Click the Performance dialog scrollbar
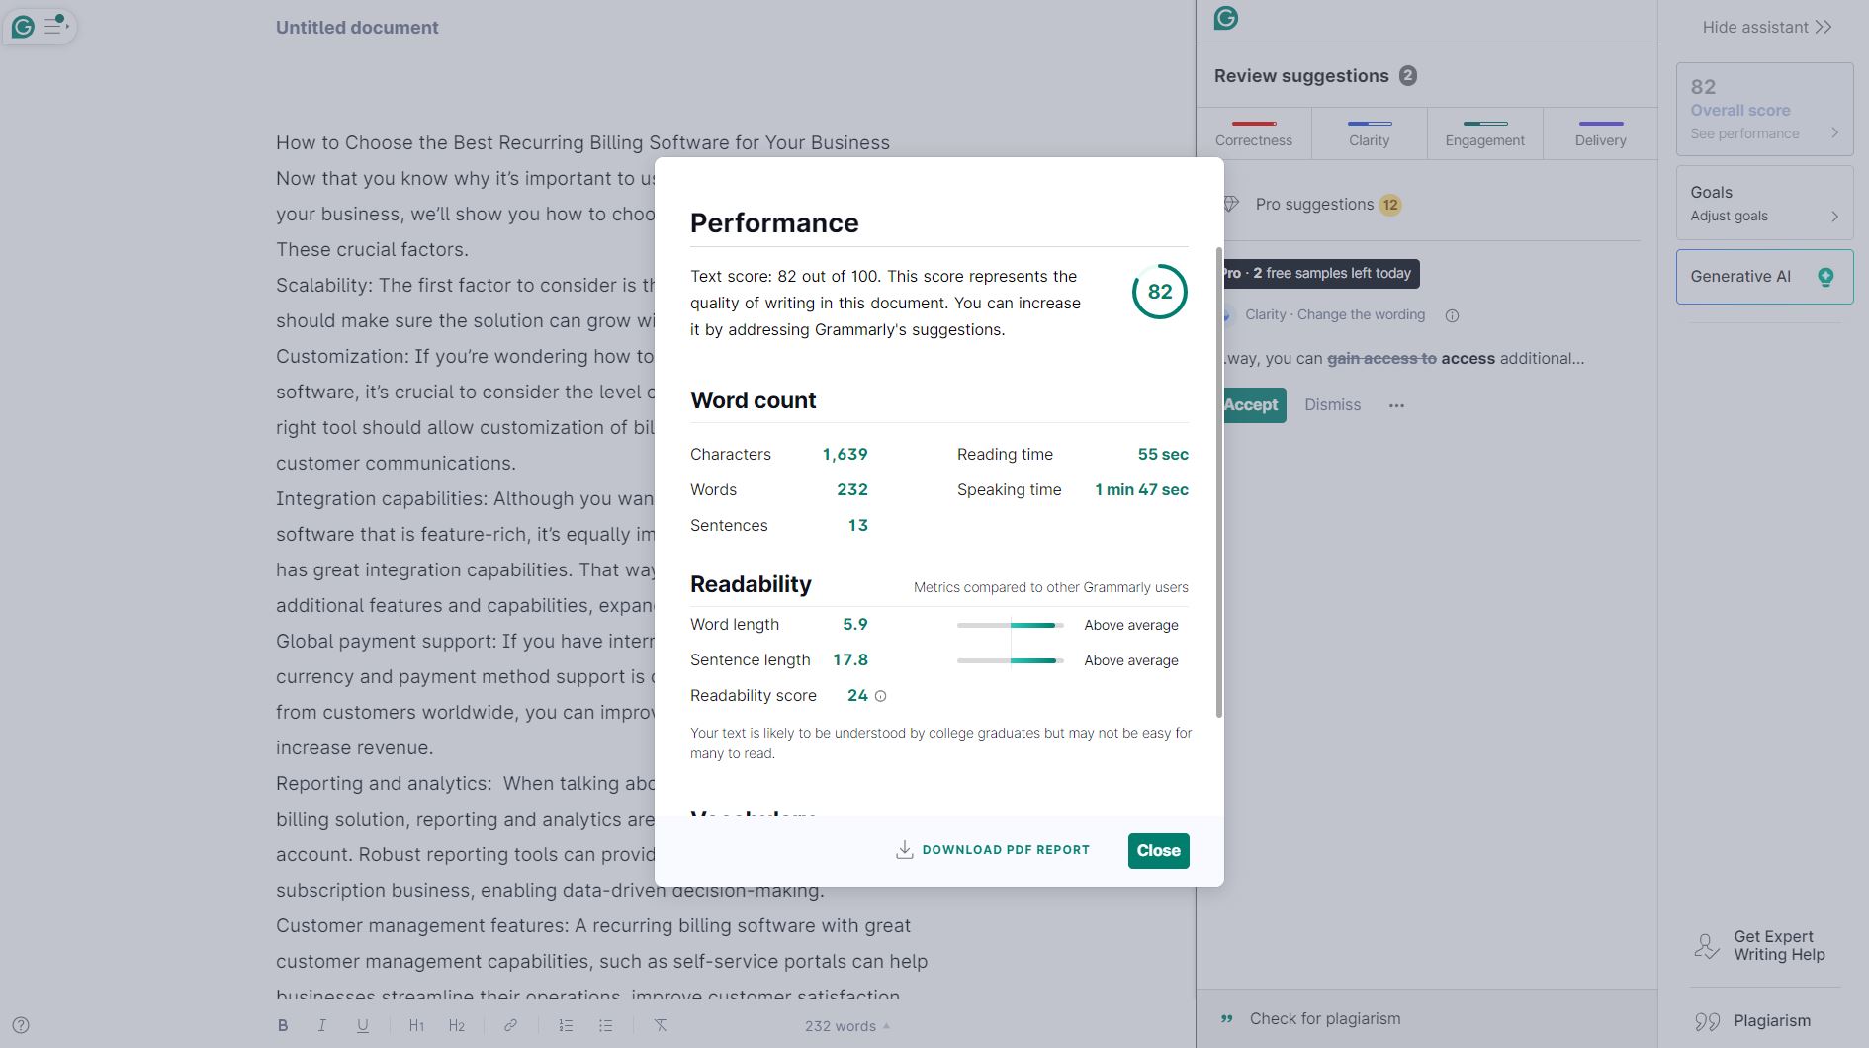 click(x=1219, y=481)
